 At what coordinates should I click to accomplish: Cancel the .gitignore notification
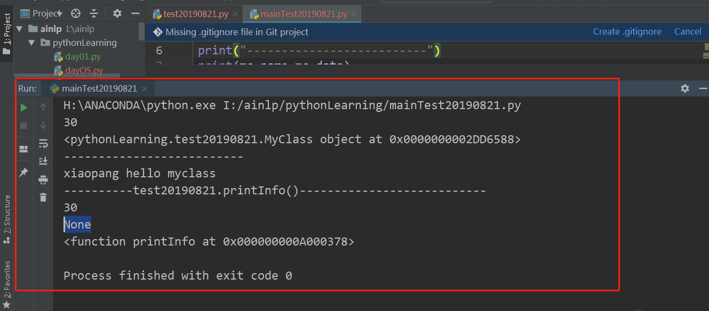pos(688,31)
